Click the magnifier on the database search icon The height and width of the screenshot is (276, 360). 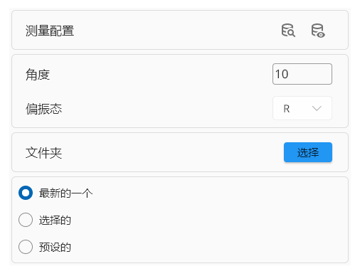point(292,33)
